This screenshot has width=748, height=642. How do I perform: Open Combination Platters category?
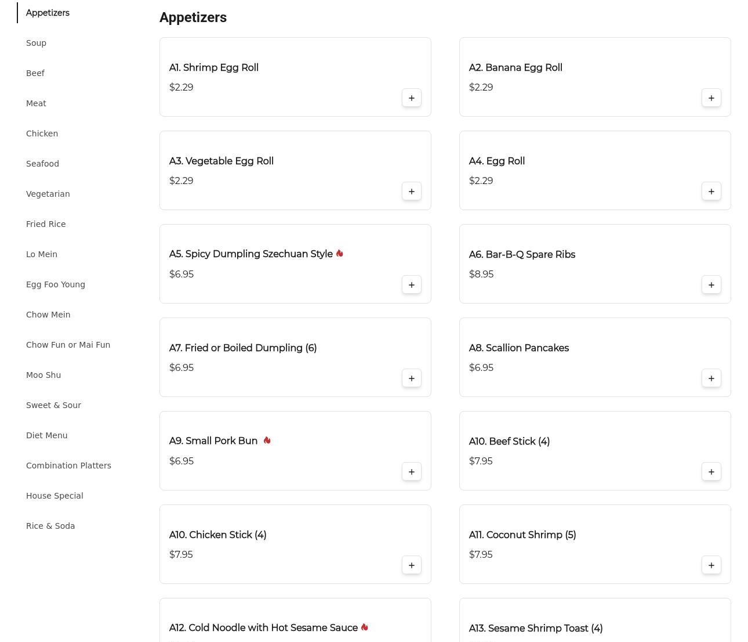[68, 466]
